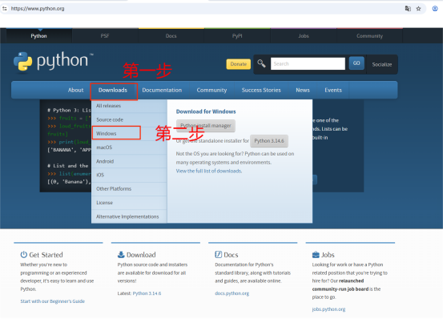The height and width of the screenshot is (319, 443).
Task: Choose License in Downloads submenu
Action: [x=129, y=203]
